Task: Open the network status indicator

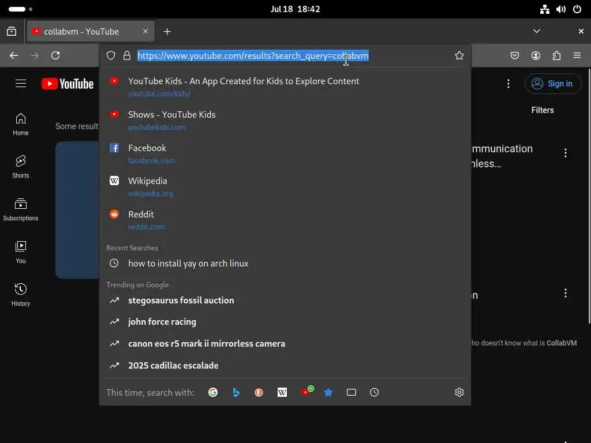Action: [545, 9]
